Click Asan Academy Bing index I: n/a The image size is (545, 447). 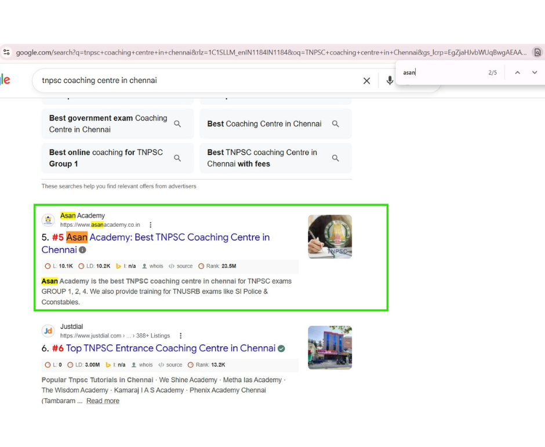point(126,266)
